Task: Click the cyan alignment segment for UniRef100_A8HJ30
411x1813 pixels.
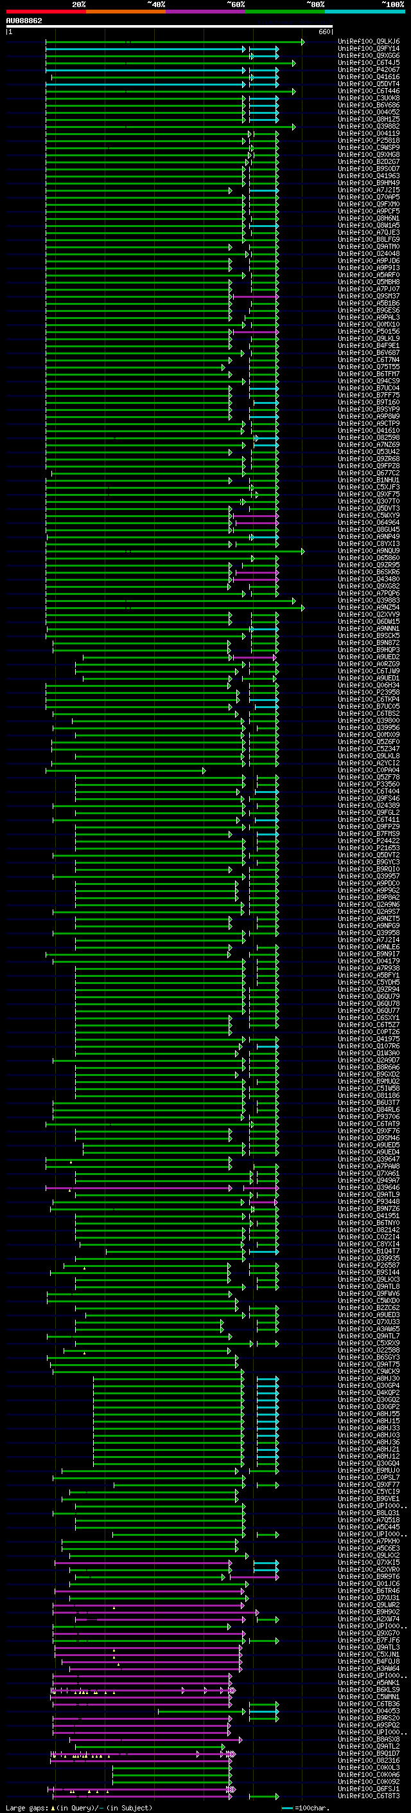Action: click(268, 1378)
